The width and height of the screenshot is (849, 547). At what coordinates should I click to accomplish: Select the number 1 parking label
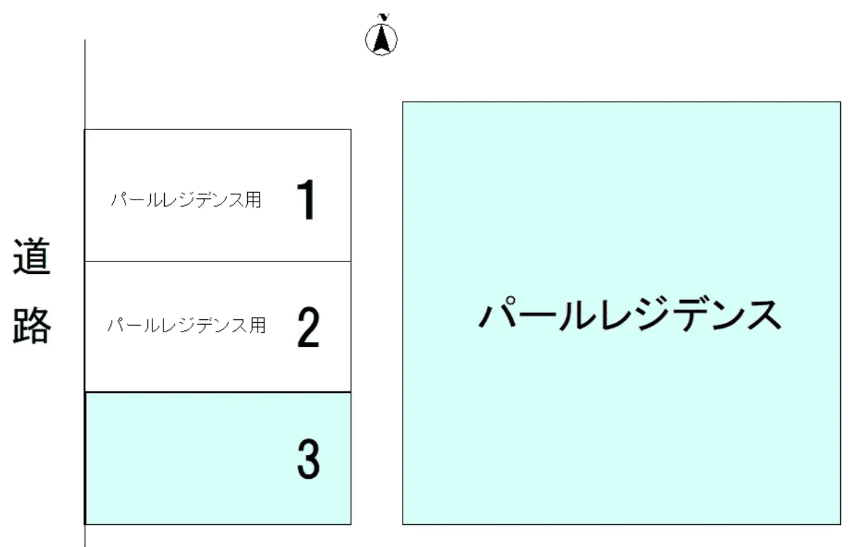306,200
